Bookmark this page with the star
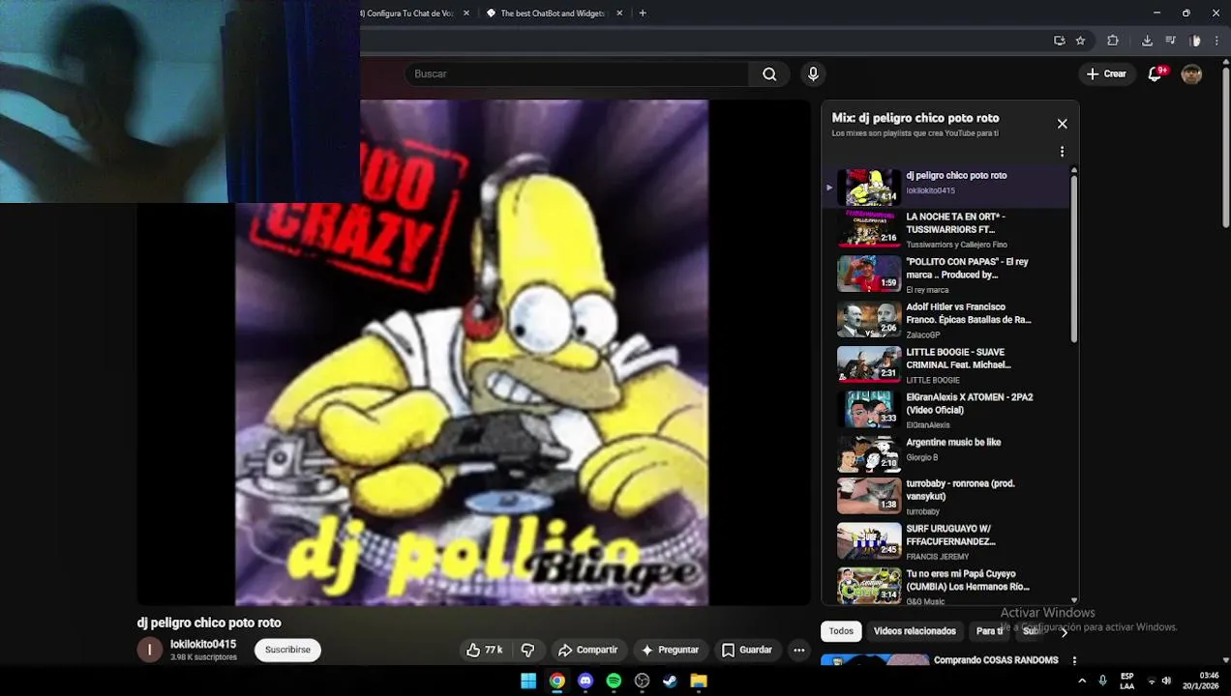The height and width of the screenshot is (696, 1231). (x=1080, y=41)
